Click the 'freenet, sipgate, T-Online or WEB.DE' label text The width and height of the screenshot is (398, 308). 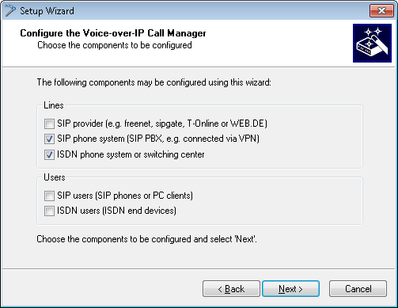[195, 124]
